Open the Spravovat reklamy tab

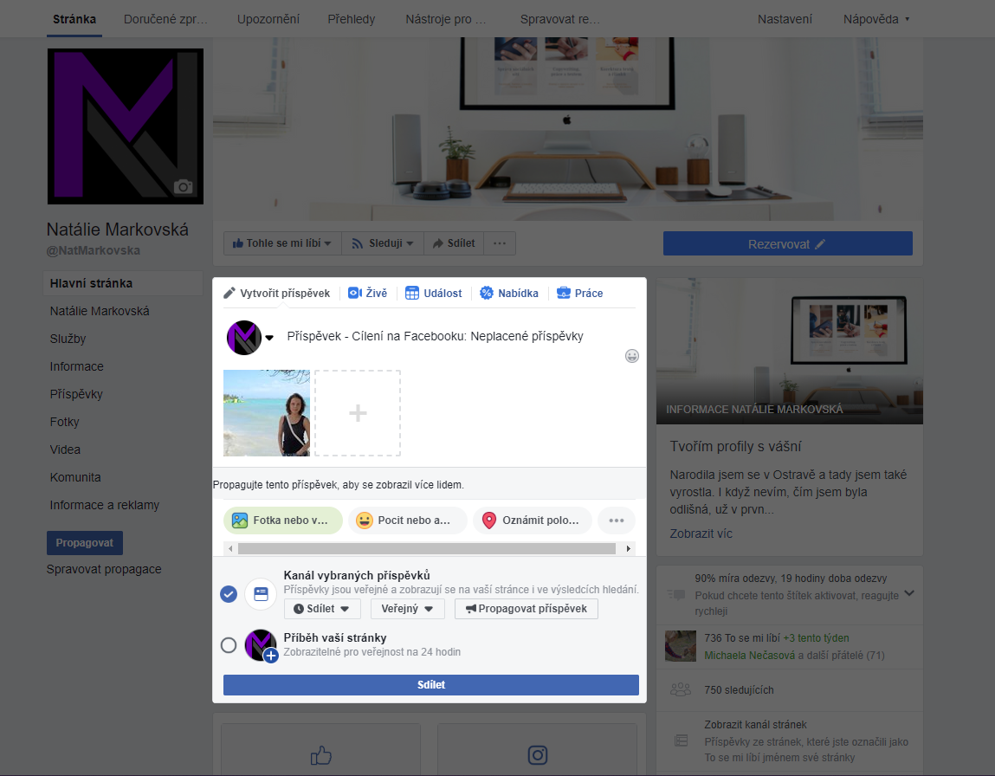click(559, 19)
